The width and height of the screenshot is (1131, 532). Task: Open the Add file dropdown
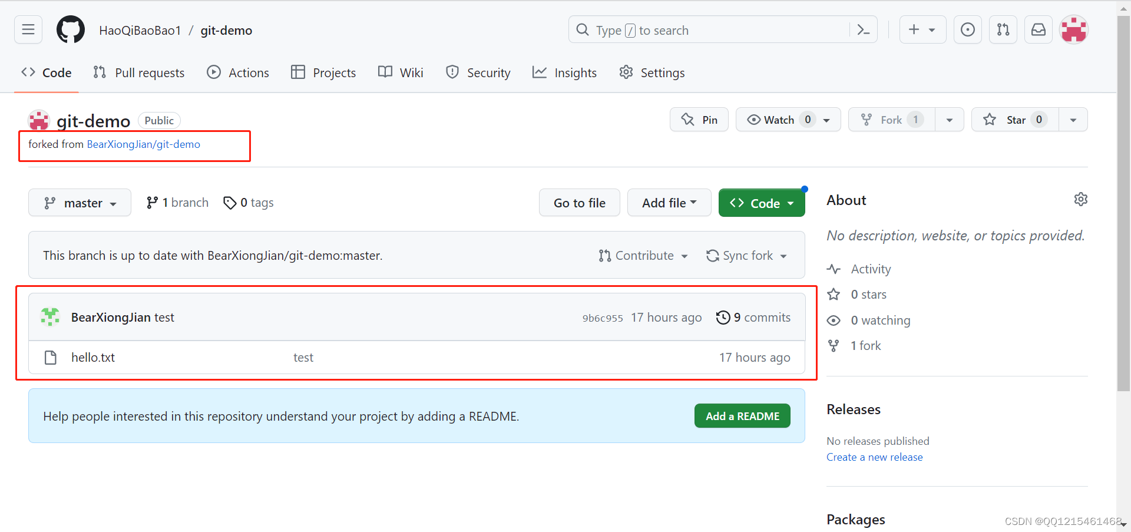[669, 203]
